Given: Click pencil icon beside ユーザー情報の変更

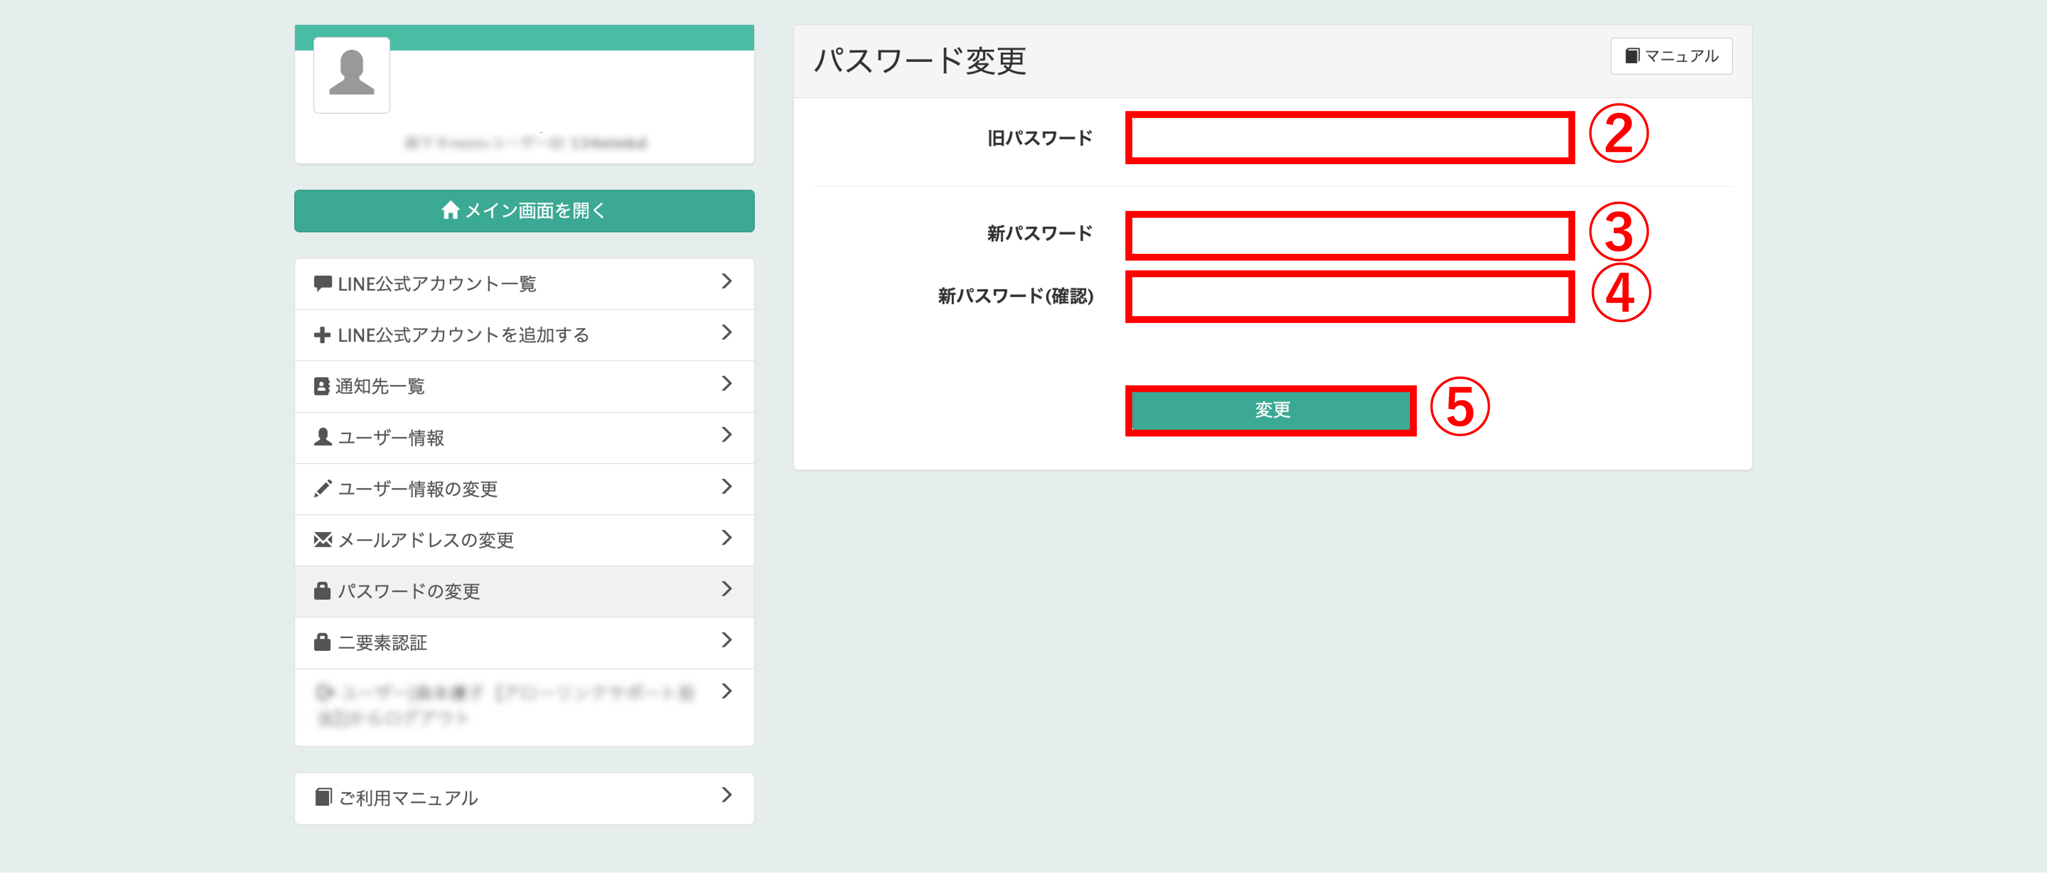Looking at the screenshot, I should coord(322,489).
